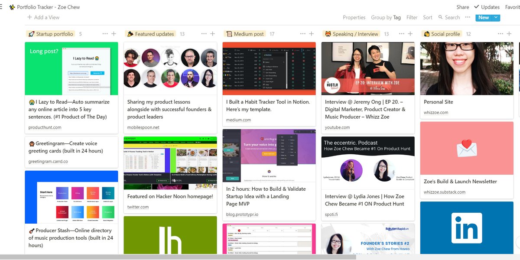Click the rocket emoji in Startup portfolio tag
This screenshot has width=520, height=260.
click(31, 34)
